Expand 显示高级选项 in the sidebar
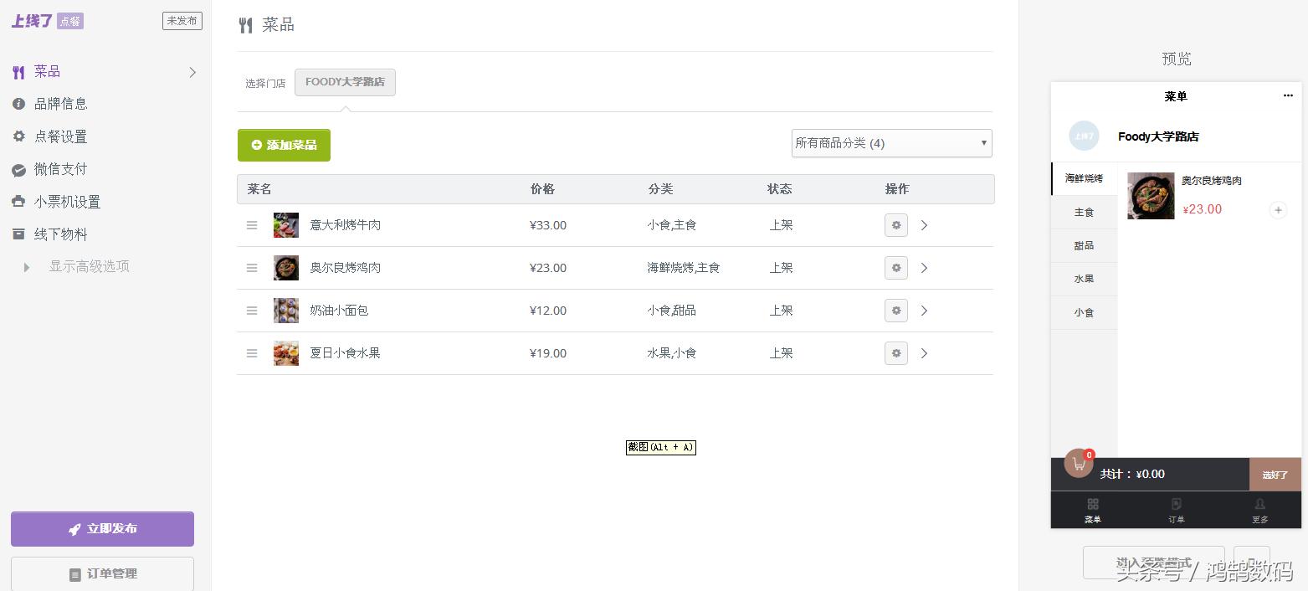This screenshot has width=1308, height=591. [26, 266]
